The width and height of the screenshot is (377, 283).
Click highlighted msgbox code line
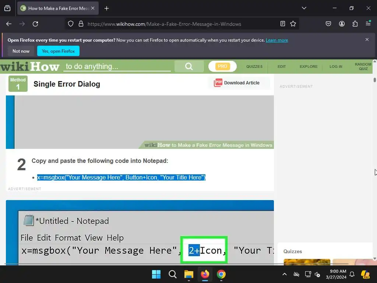click(x=121, y=177)
